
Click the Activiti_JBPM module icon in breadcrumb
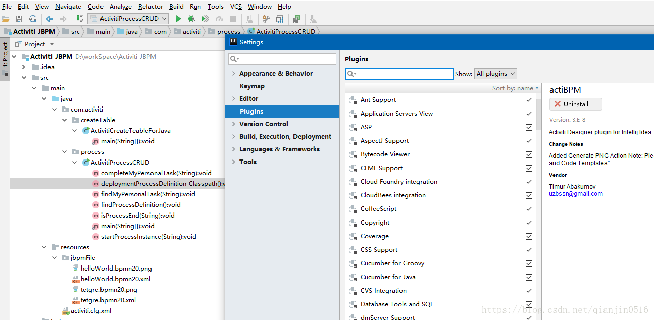point(8,31)
